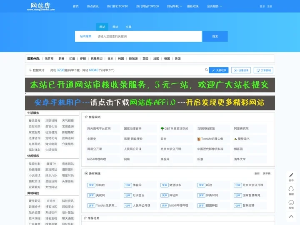Click the magnifier search icon in stats bar

click(206, 70)
